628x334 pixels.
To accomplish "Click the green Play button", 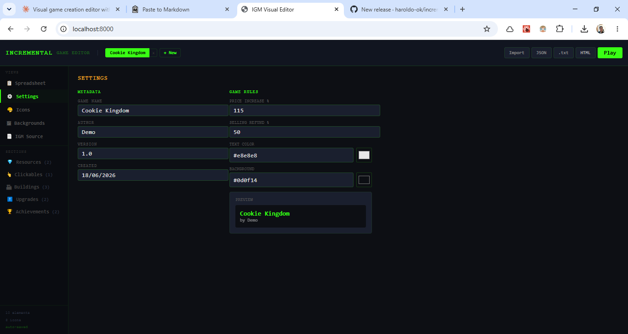I will click(x=610, y=53).
